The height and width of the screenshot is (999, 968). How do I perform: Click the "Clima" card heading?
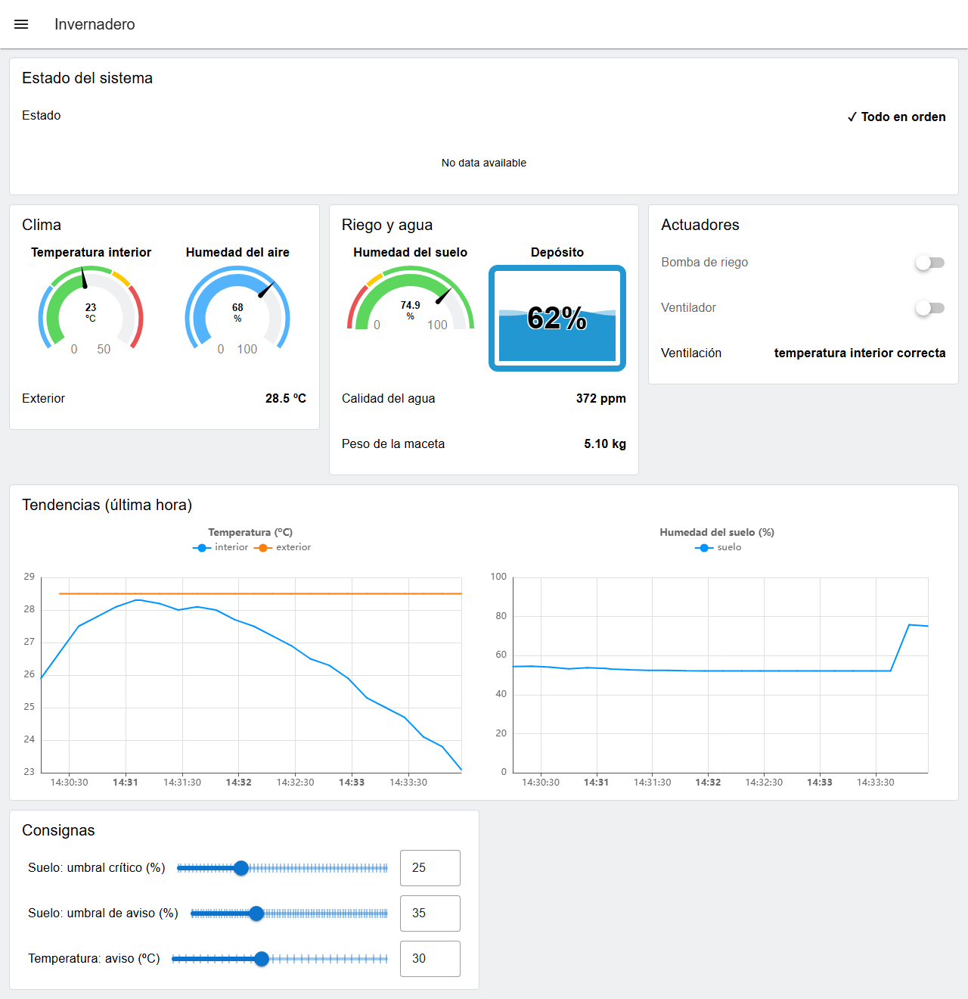[x=42, y=225]
